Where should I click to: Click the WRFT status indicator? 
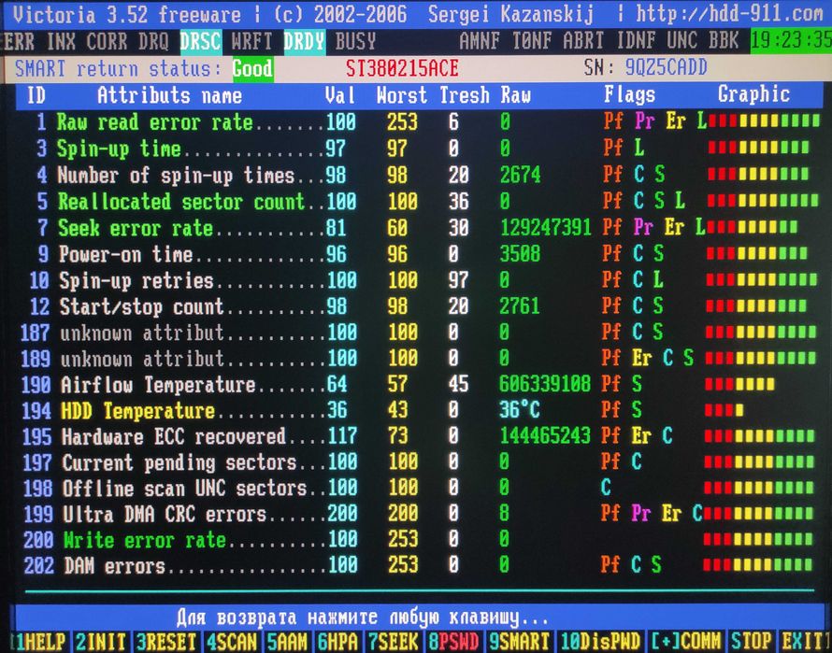click(252, 41)
